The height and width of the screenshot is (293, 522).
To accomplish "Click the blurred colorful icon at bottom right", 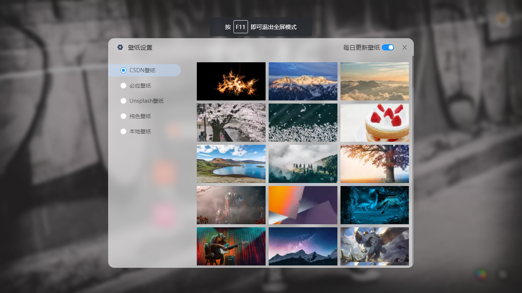I will coord(481,274).
